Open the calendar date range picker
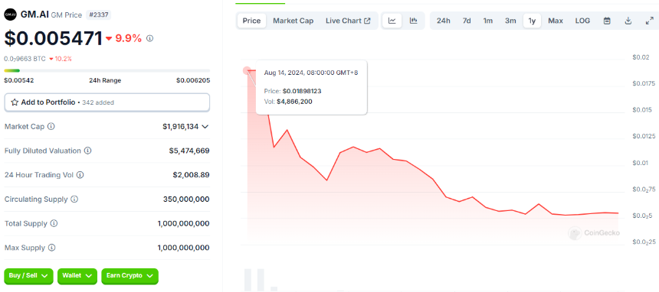 [607, 21]
